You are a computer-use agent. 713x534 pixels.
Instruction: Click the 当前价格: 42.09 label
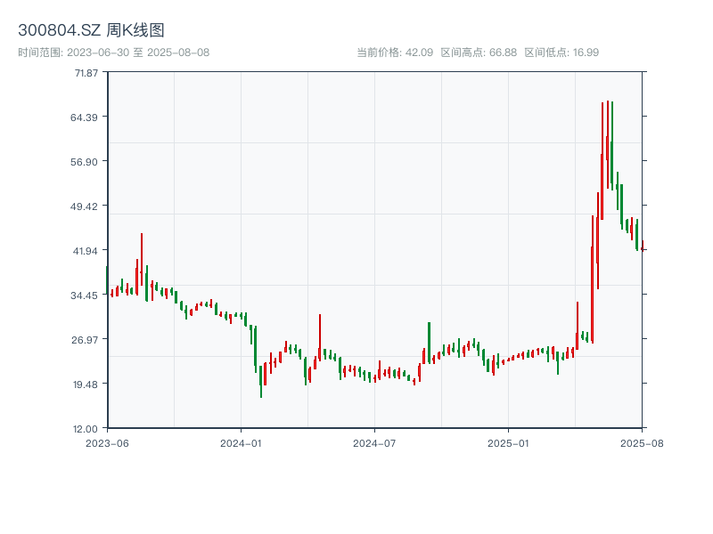[x=395, y=53]
